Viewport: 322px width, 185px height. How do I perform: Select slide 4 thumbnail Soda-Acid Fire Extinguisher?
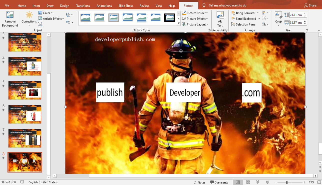click(25, 66)
